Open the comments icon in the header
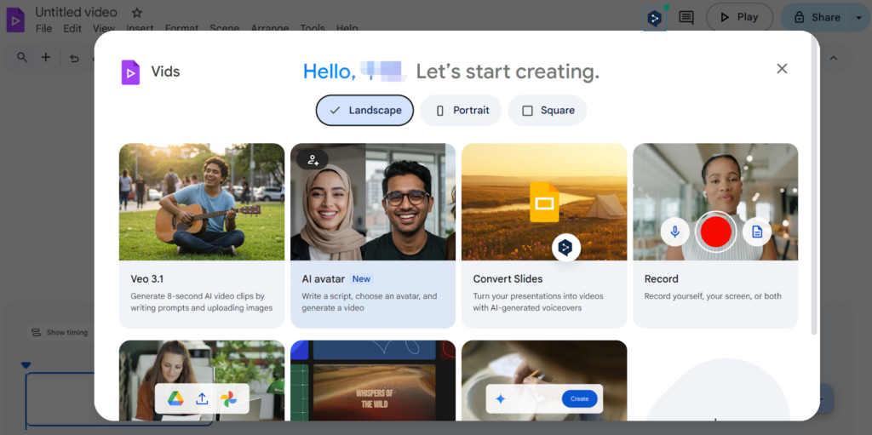The height and width of the screenshot is (435, 872). click(686, 17)
